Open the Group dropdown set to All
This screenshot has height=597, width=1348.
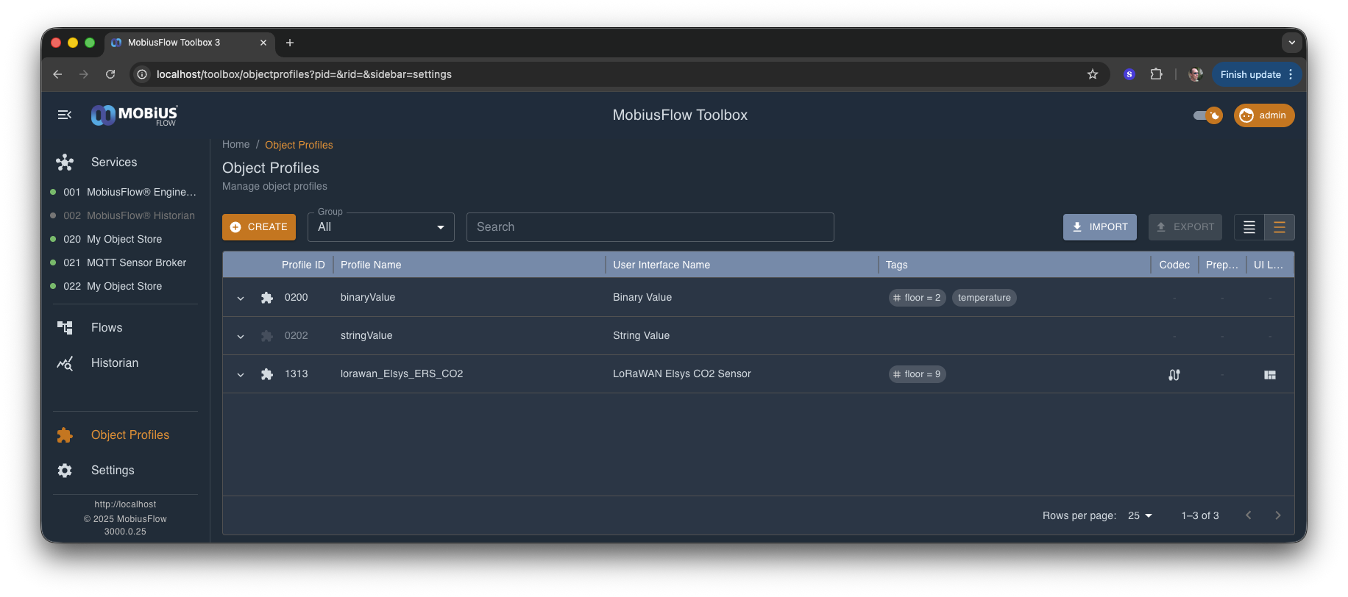pos(380,227)
